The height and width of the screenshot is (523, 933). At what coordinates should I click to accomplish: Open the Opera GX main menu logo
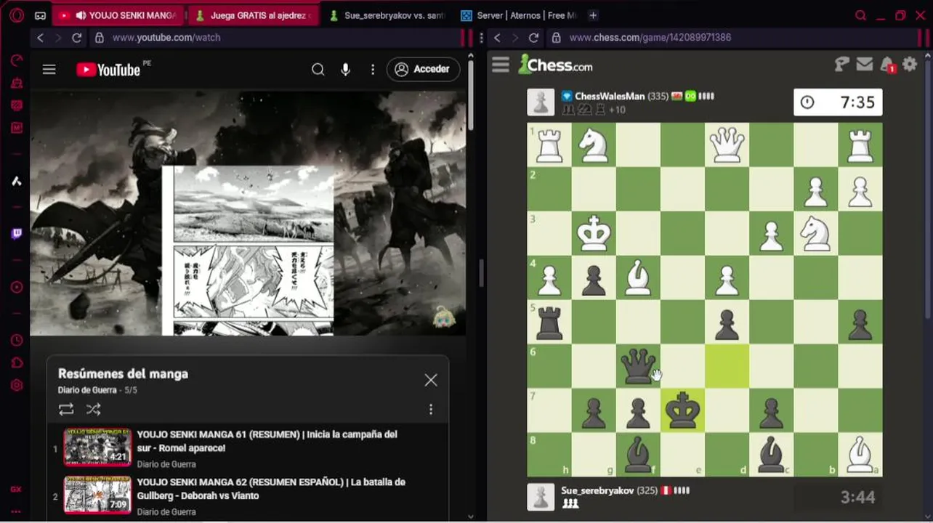pyautogui.click(x=17, y=15)
